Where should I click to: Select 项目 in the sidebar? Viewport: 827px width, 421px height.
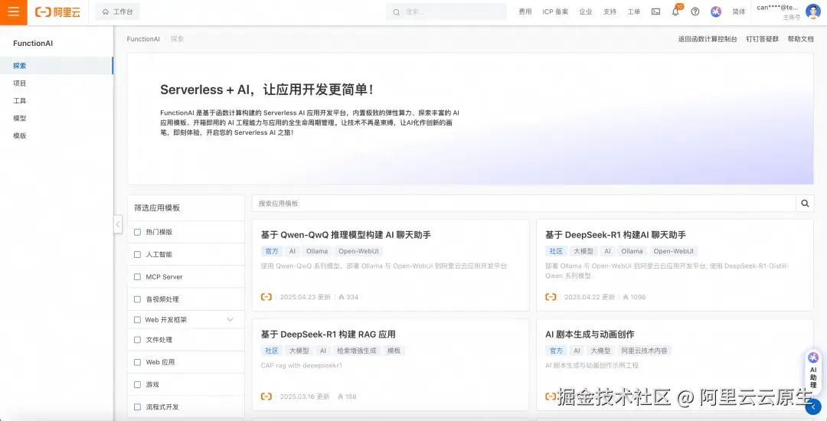coord(57,83)
